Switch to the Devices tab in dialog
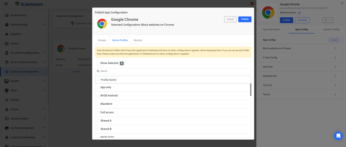 138,40
